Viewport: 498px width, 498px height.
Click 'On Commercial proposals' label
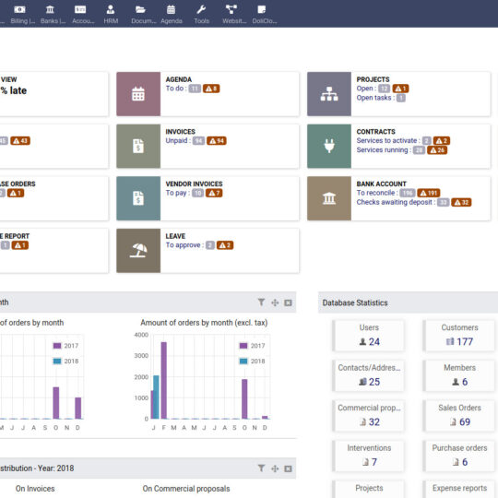186,489
